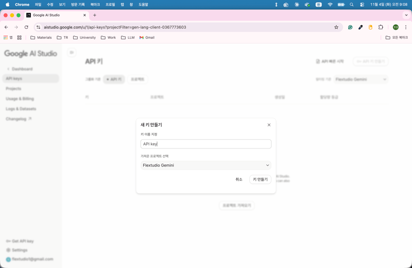Toggle the sidebar collapse icon
The width and height of the screenshot is (412, 268).
point(72,53)
